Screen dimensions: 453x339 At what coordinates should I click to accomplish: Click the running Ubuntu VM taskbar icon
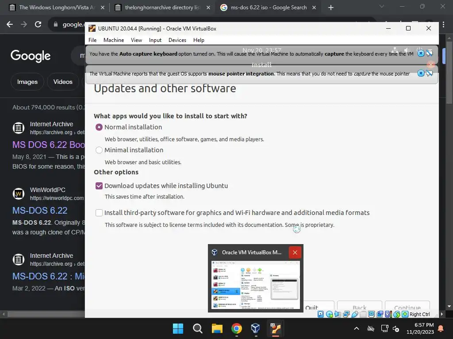pyautogui.click(x=275, y=328)
